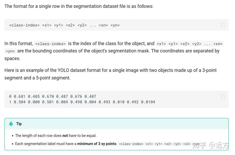Copy the YOLO example dataset rows
Screen dimensions: 235x155
[x=223, y=97]
